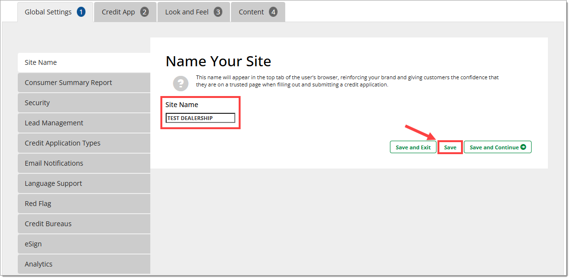
Task: Open the eSign section
Action: [84, 244]
